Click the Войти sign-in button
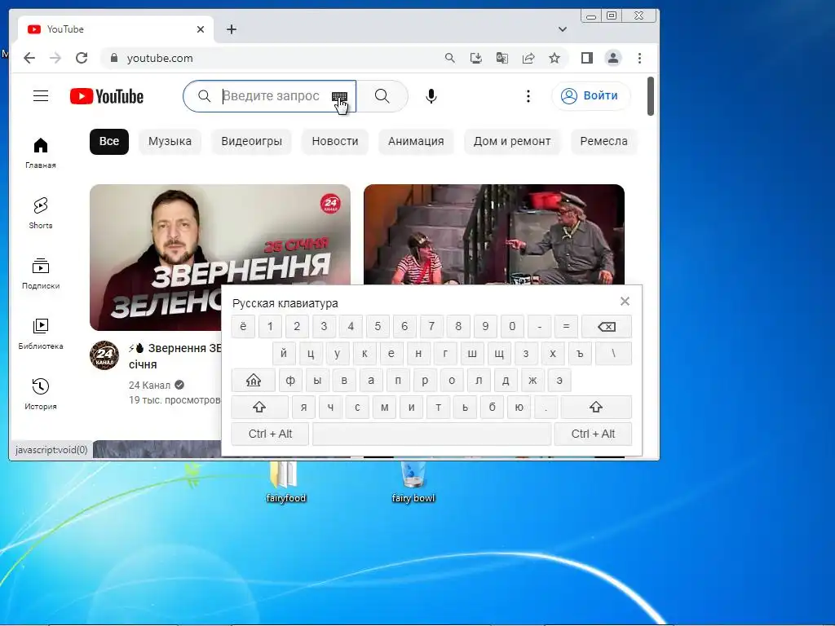The width and height of the screenshot is (835, 626). click(x=591, y=96)
